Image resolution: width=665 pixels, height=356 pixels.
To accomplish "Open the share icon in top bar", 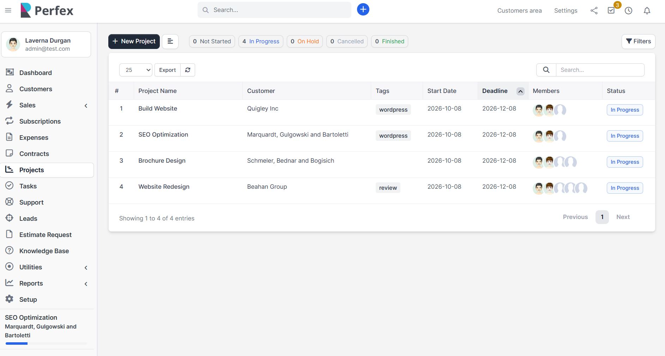I will click(x=594, y=11).
